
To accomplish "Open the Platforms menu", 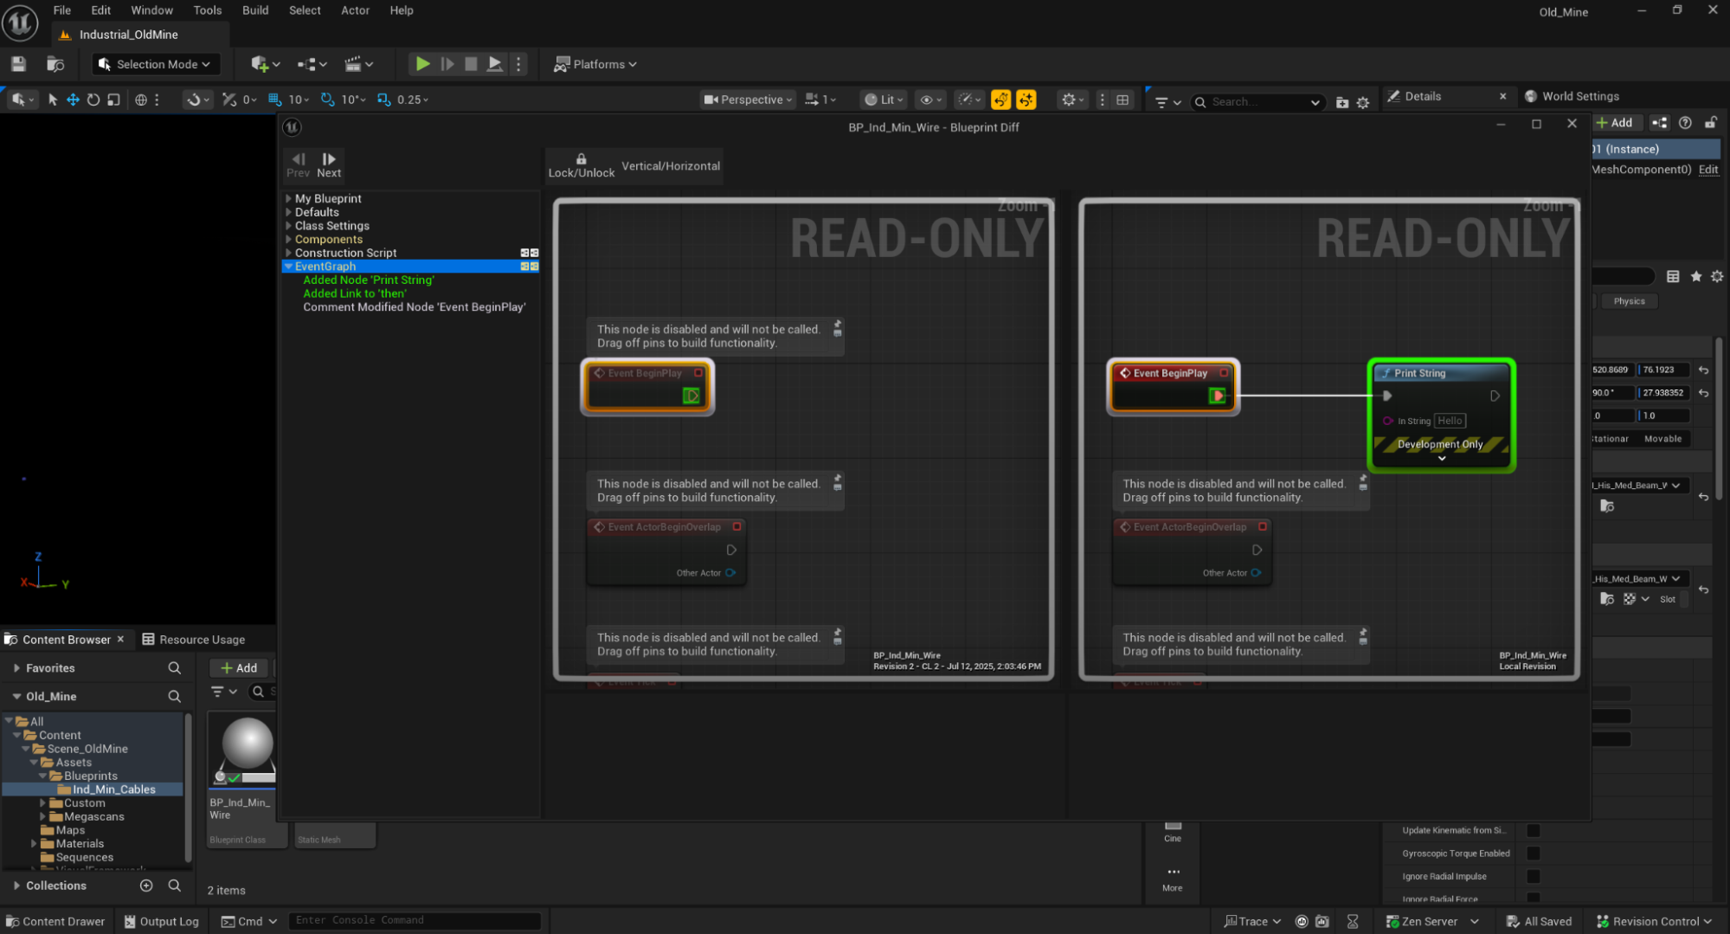I will (x=595, y=64).
